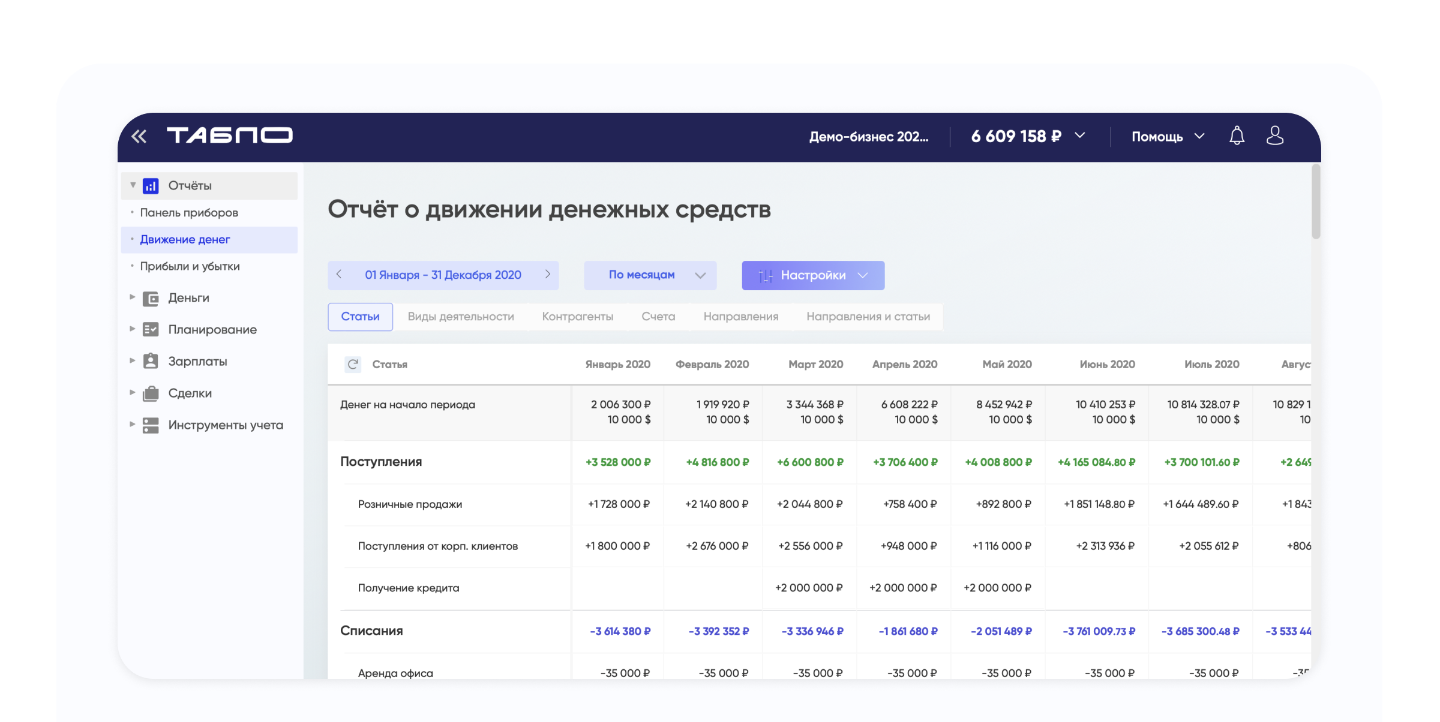The image size is (1440, 722).
Task: Expand the Зарплаты section triangle
Action: click(132, 360)
